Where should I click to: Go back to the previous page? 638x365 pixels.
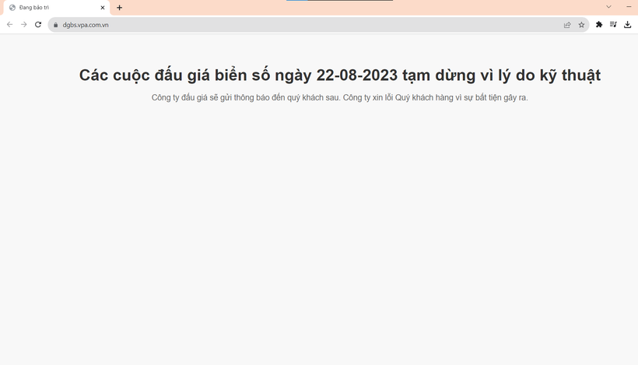pos(10,25)
